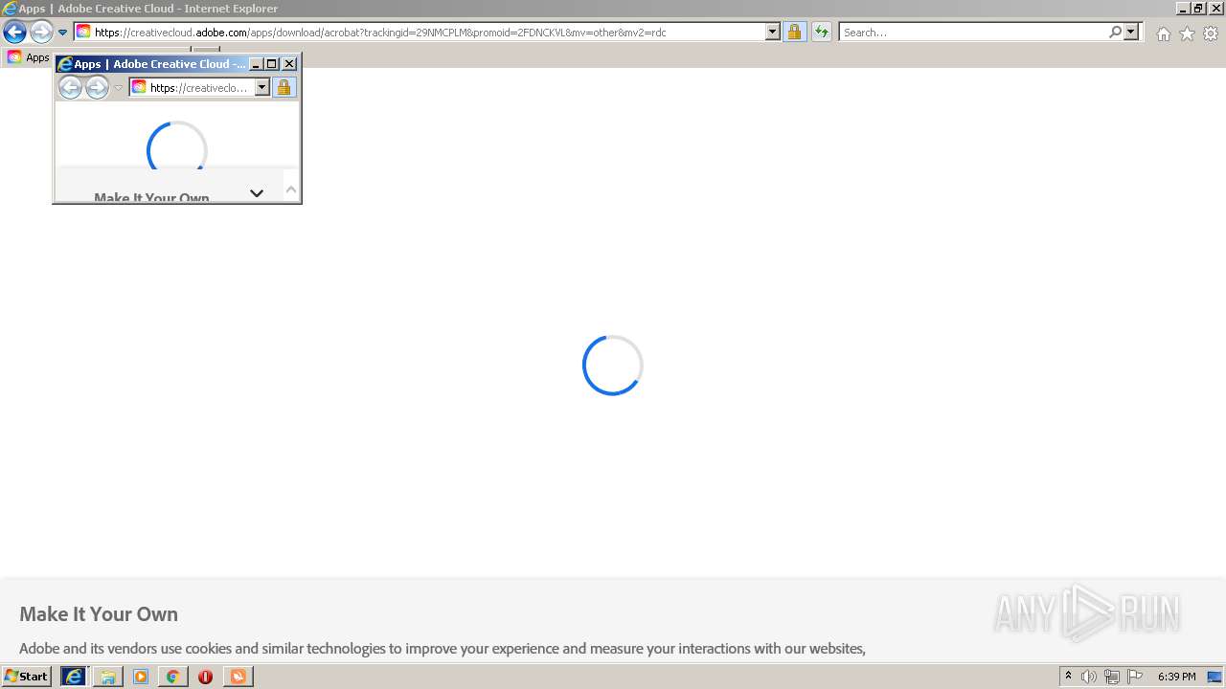Image resolution: width=1226 pixels, height=689 pixels.
Task: Open the volume speaker tray icon
Action: [x=1089, y=677]
